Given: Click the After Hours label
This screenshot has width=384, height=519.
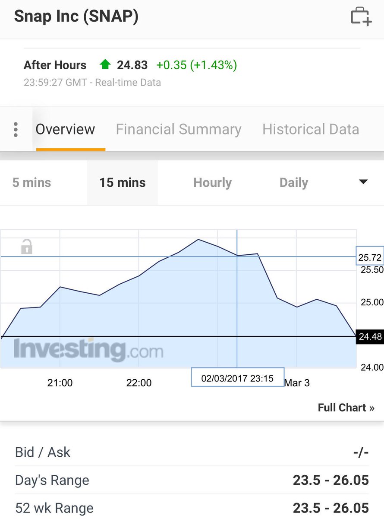Looking at the screenshot, I should (55, 65).
